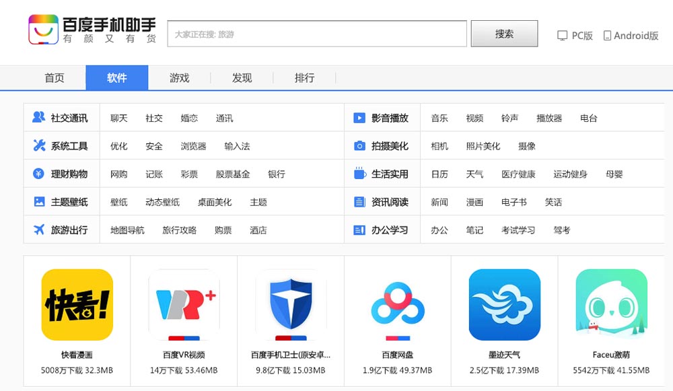Open the 百度手机卫士 shield app icon
Viewport: 673px width, 391px height.
291,305
